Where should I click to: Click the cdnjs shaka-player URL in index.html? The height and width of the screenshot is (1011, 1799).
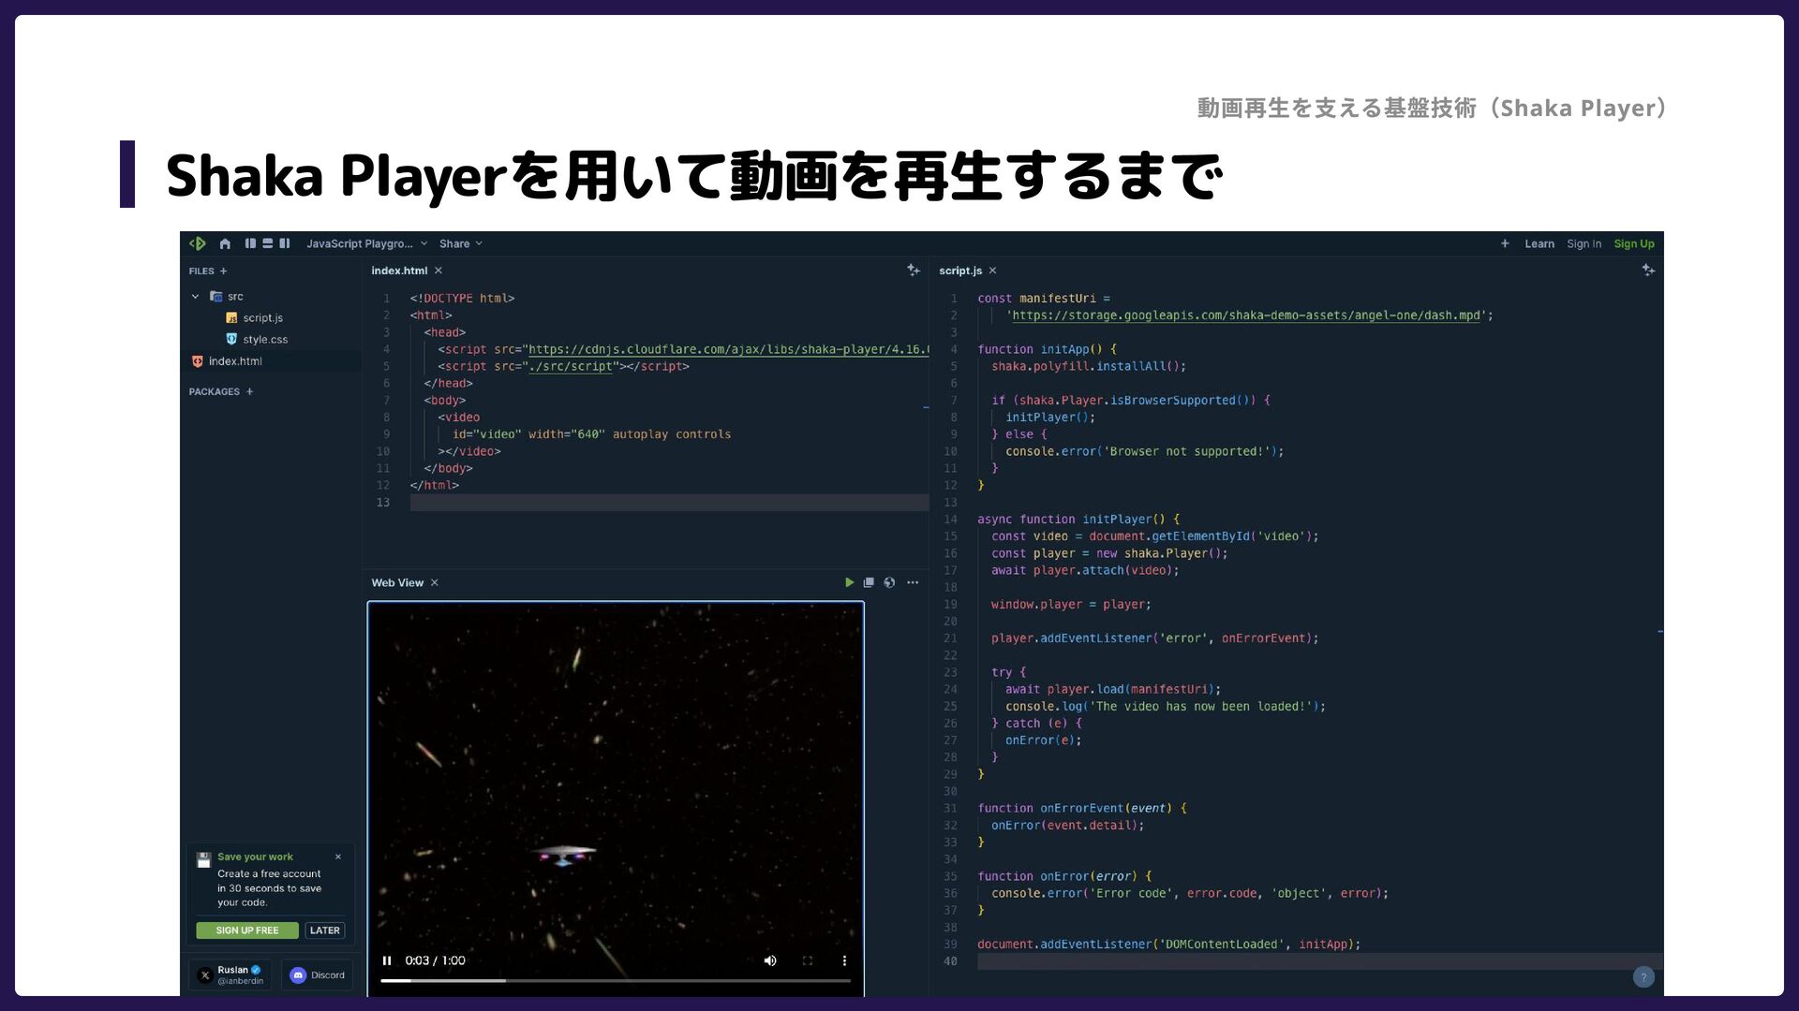[728, 349]
